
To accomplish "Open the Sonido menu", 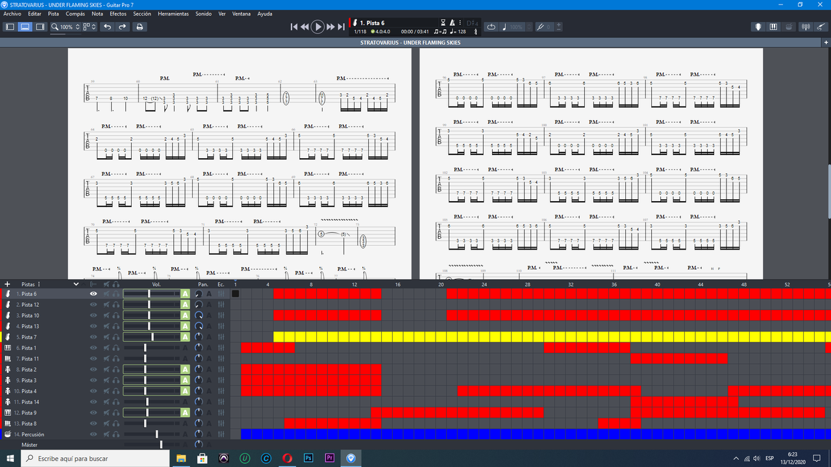I will [x=203, y=14].
